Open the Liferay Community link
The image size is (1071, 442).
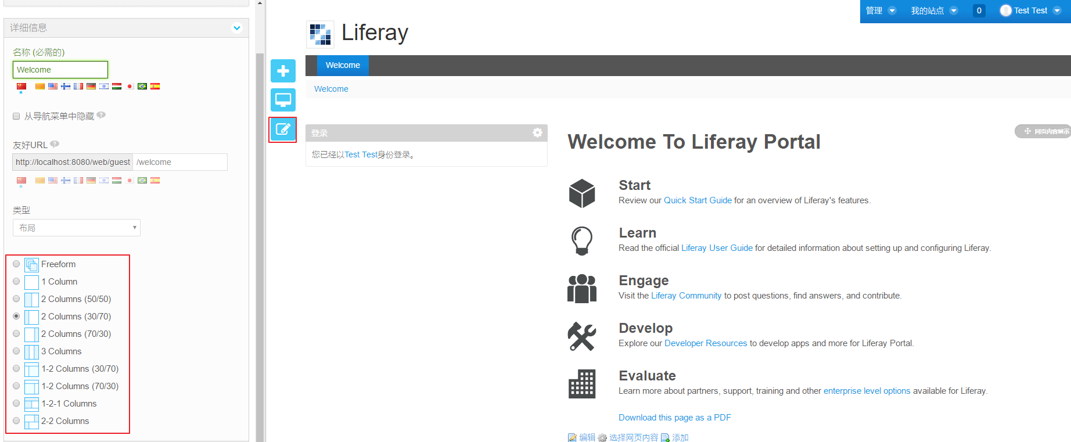(686, 296)
